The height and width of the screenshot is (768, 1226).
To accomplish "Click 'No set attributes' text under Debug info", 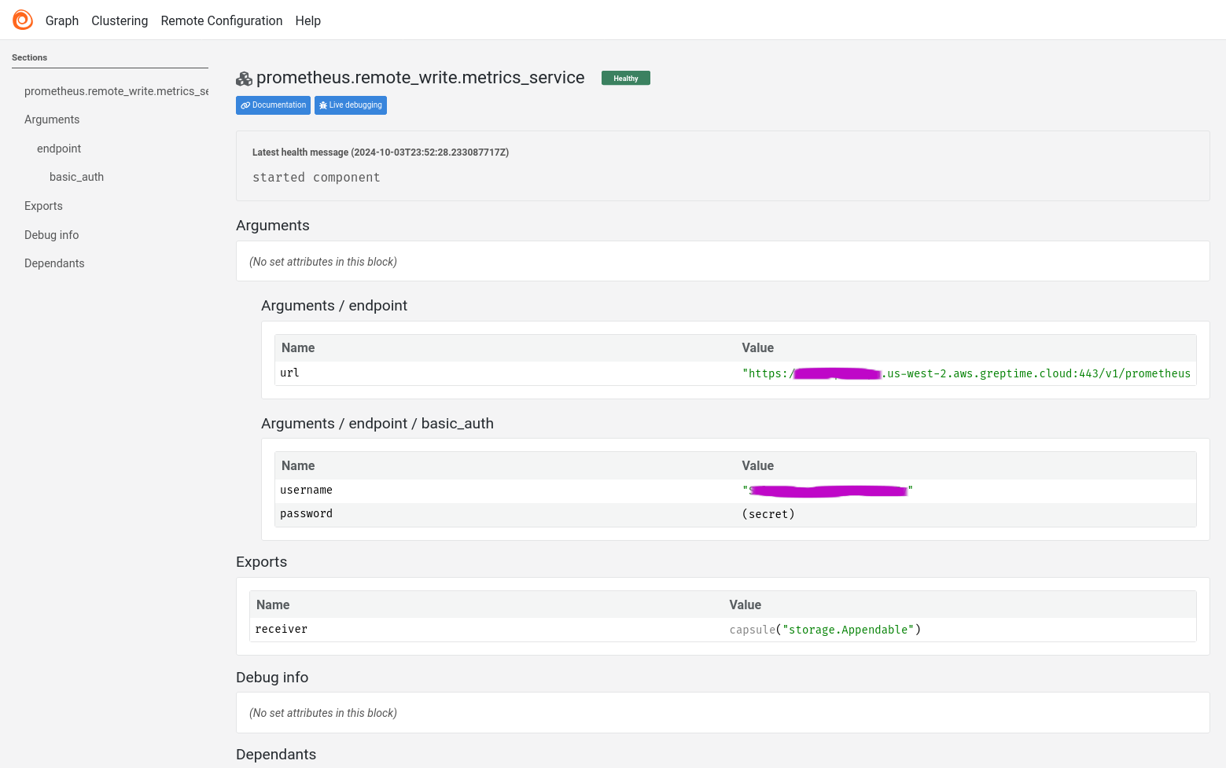I will click(323, 713).
